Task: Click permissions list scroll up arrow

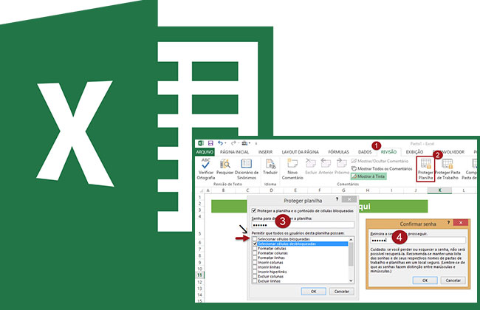Action: 351,239
